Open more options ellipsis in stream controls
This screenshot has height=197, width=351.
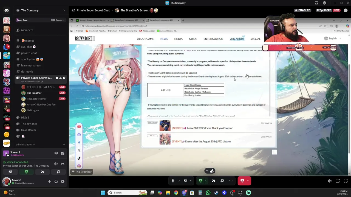[x=231, y=181]
